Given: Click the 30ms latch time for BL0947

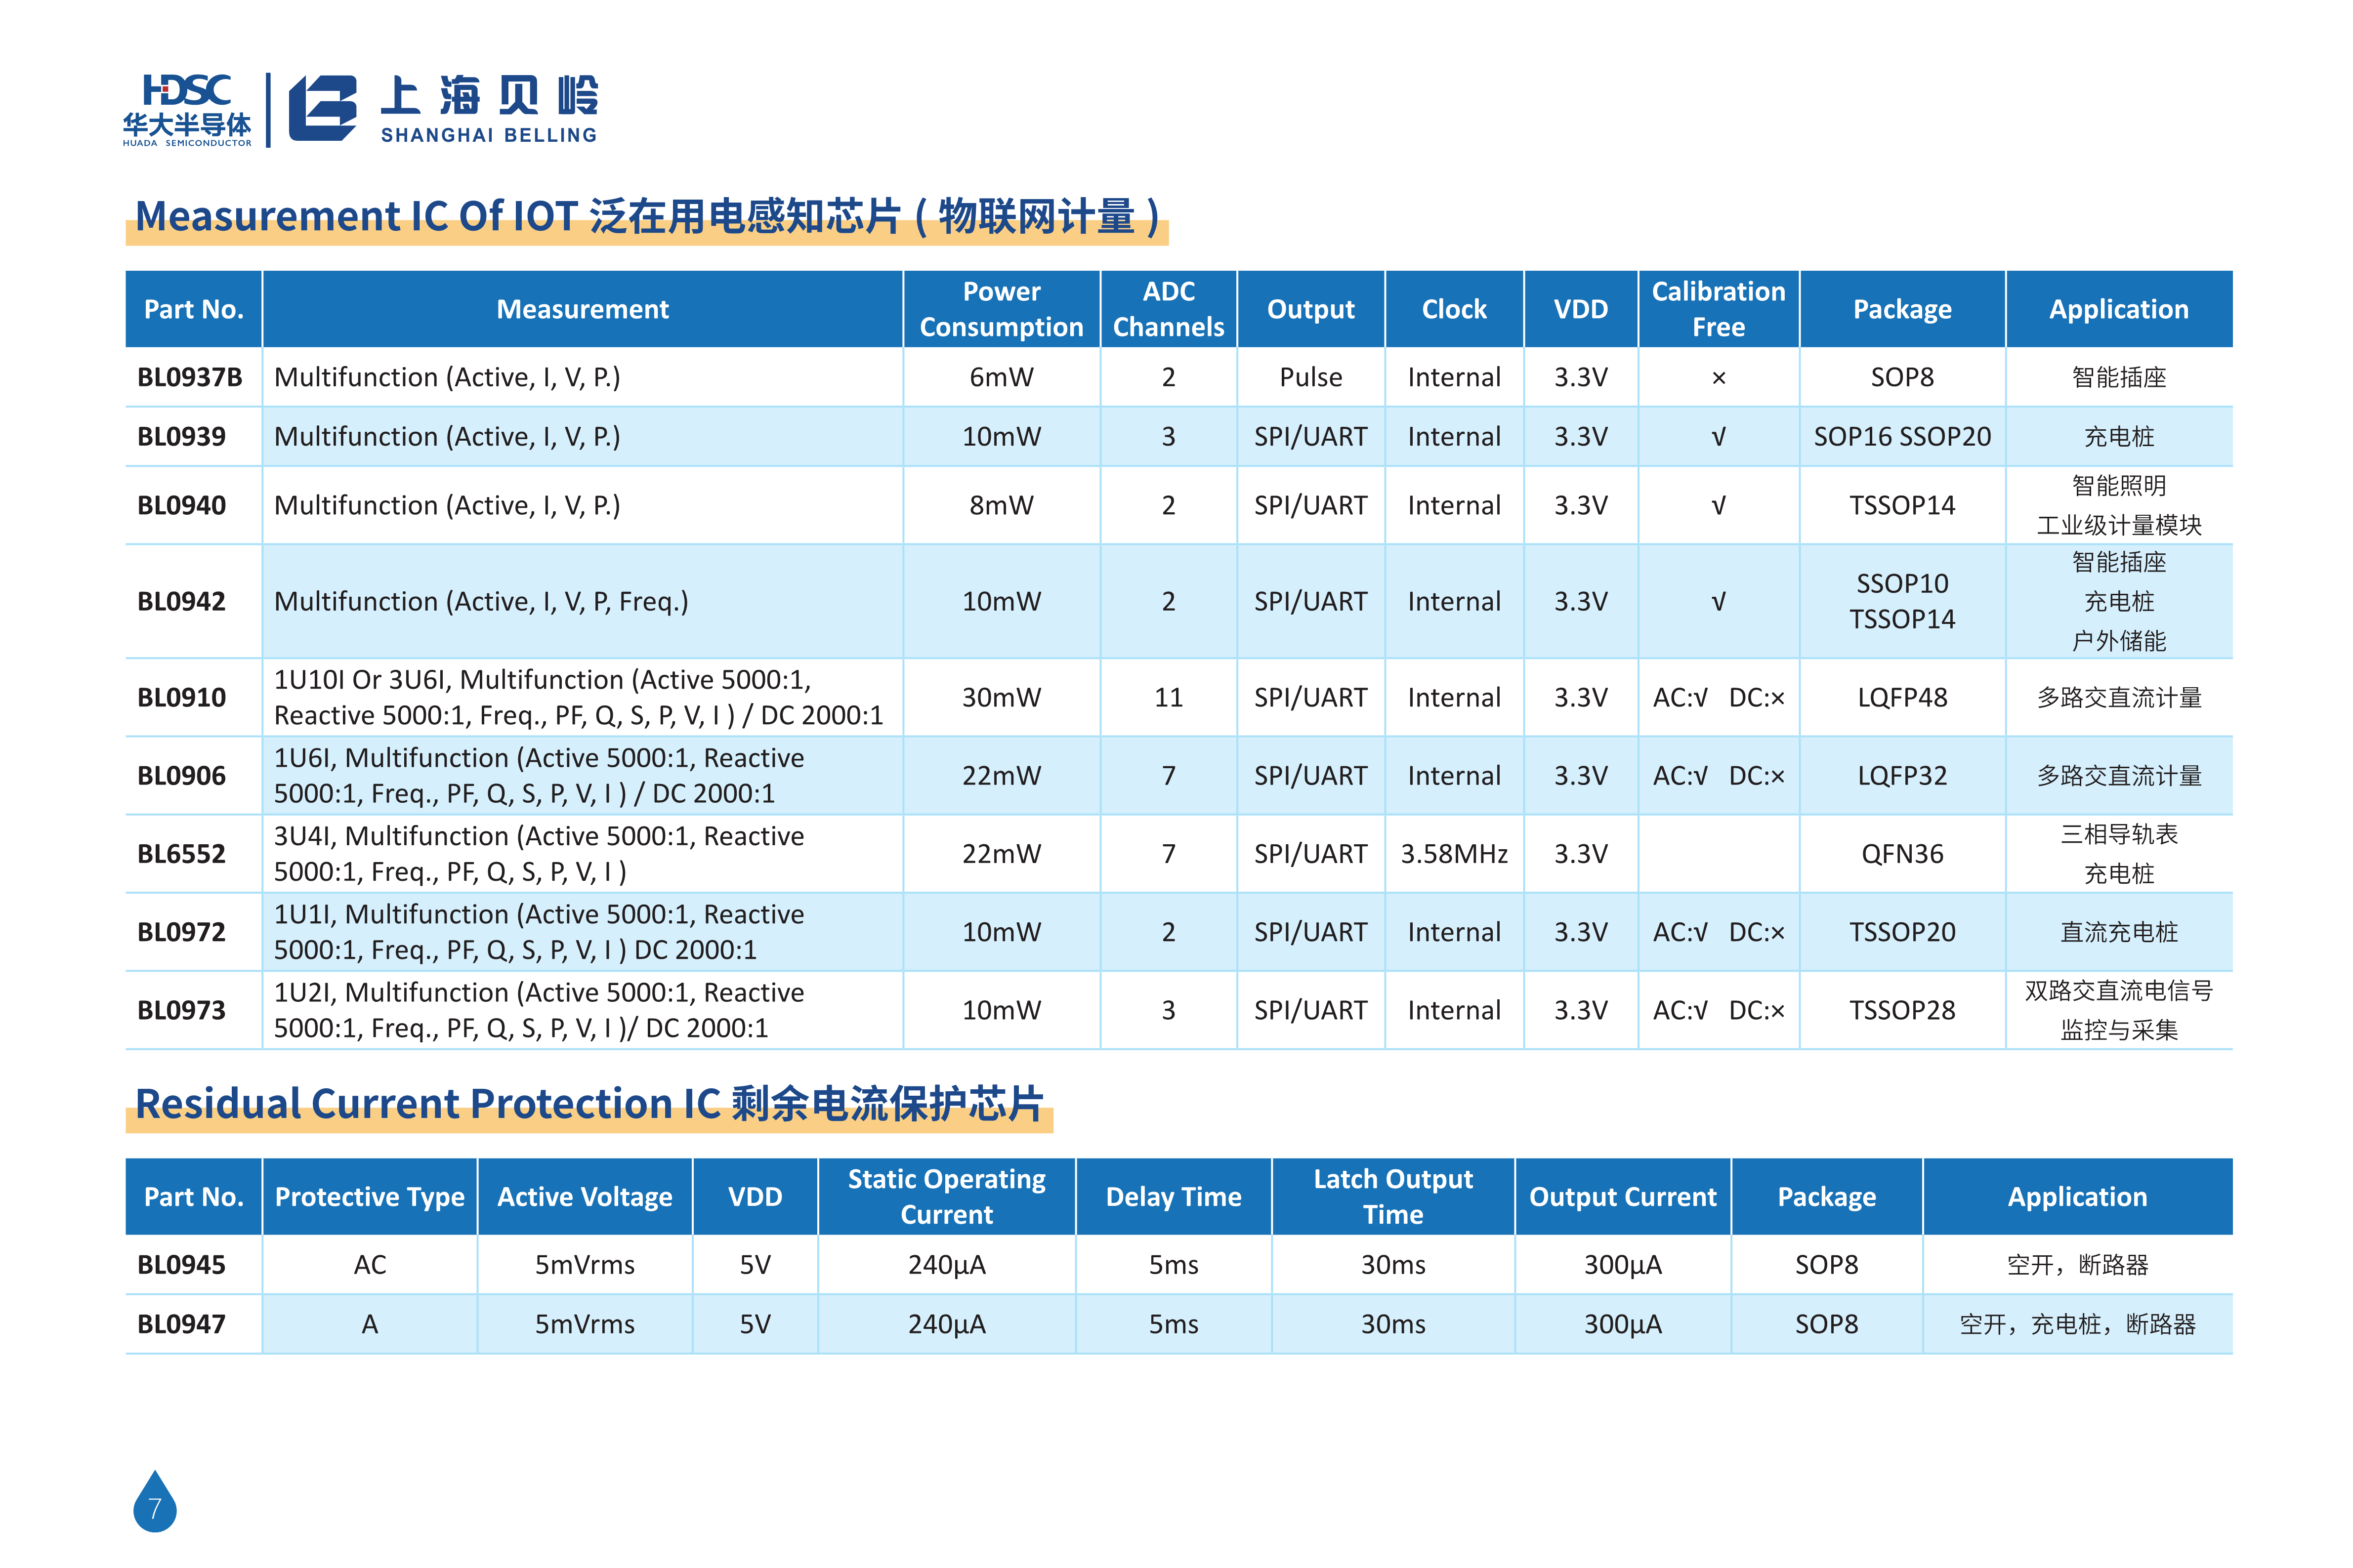Looking at the screenshot, I should [1392, 1324].
